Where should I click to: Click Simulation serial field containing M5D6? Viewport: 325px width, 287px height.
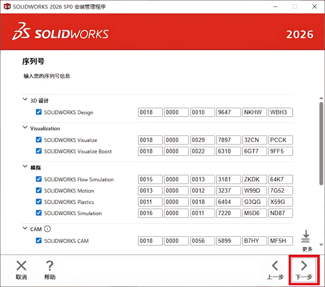tap(255, 213)
